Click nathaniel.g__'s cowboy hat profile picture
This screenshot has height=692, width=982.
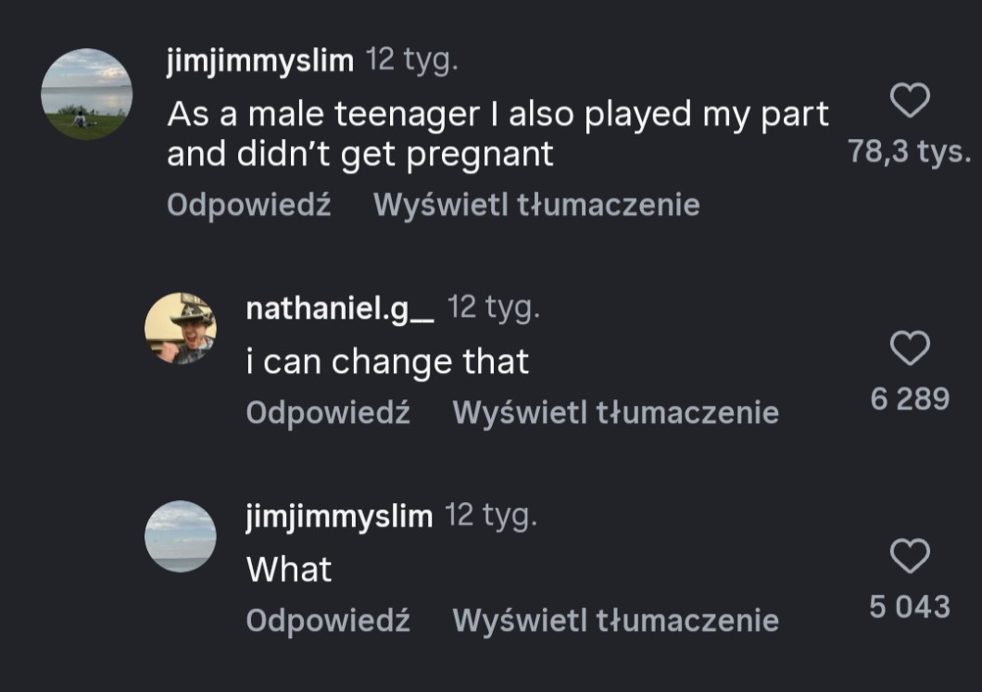(x=181, y=328)
